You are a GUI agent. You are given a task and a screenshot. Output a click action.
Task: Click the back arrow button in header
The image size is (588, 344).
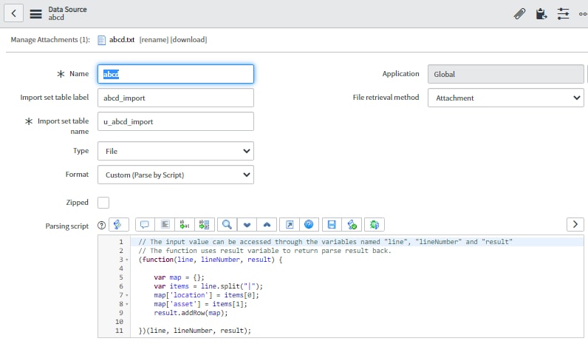click(15, 13)
